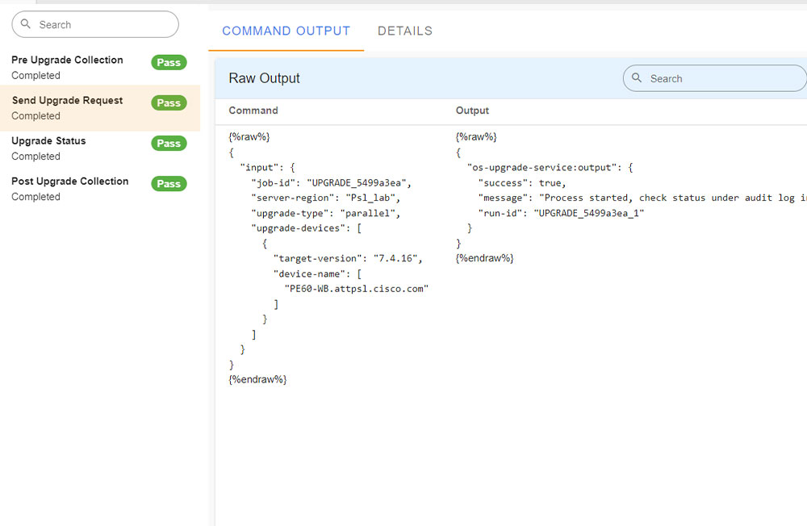Click {%endraw%} tag in Command column

pyautogui.click(x=257, y=379)
